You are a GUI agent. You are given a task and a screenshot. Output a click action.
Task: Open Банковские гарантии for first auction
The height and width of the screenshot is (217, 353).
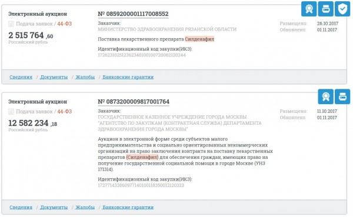pos(128,77)
